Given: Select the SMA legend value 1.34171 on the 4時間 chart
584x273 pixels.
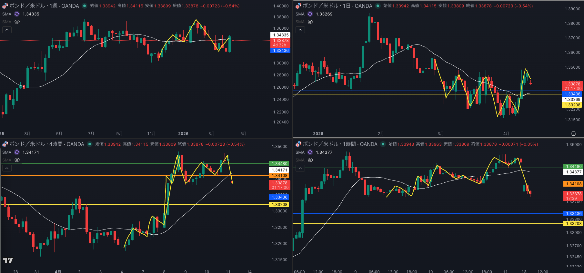Looking at the screenshot, I should point(31,152).
